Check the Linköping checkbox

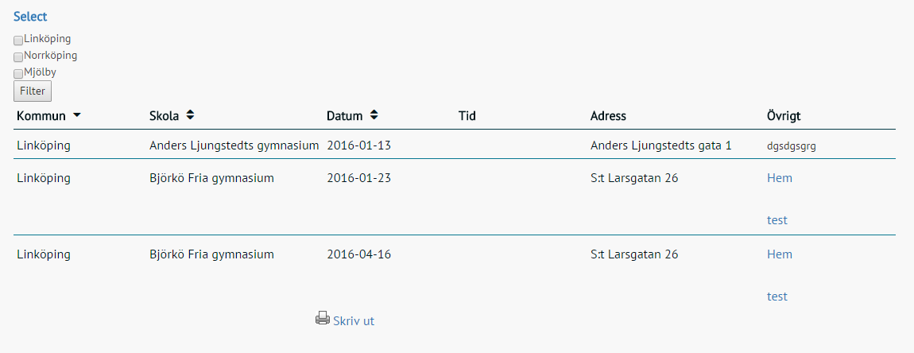[18, 41]
